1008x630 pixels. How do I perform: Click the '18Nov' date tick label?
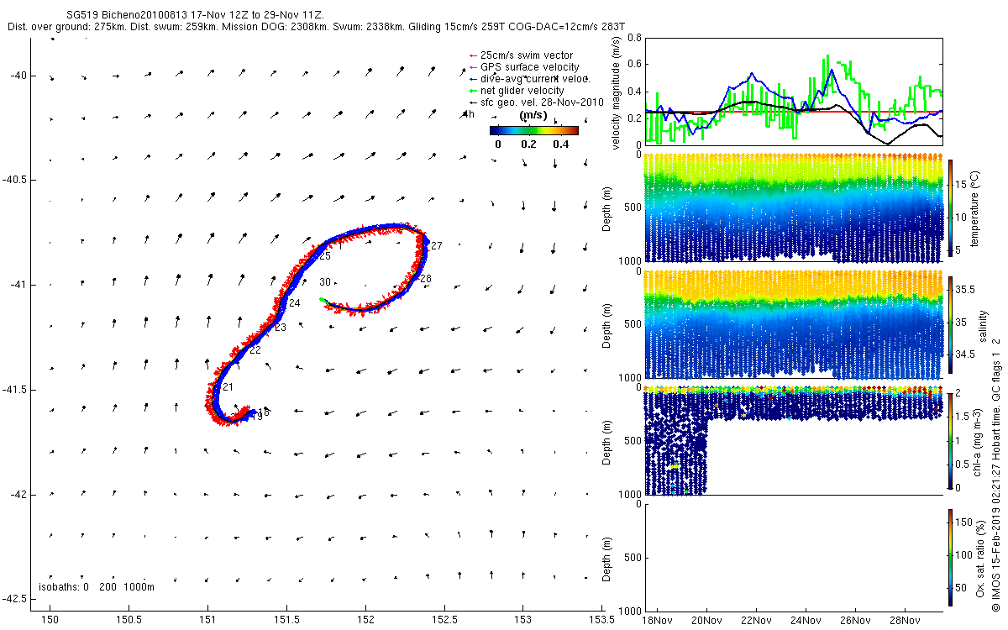coord(657,620)
